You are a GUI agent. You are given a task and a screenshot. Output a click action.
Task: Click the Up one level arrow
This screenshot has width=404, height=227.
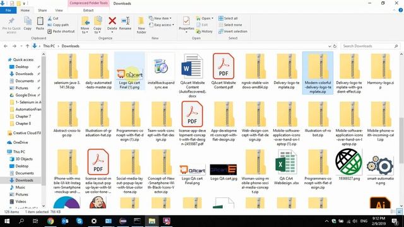[x=27, y=46]
